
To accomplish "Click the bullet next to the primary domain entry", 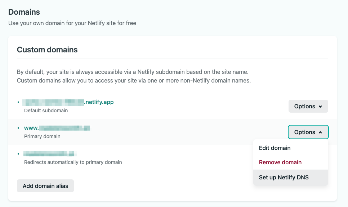I will click(18, 128).
